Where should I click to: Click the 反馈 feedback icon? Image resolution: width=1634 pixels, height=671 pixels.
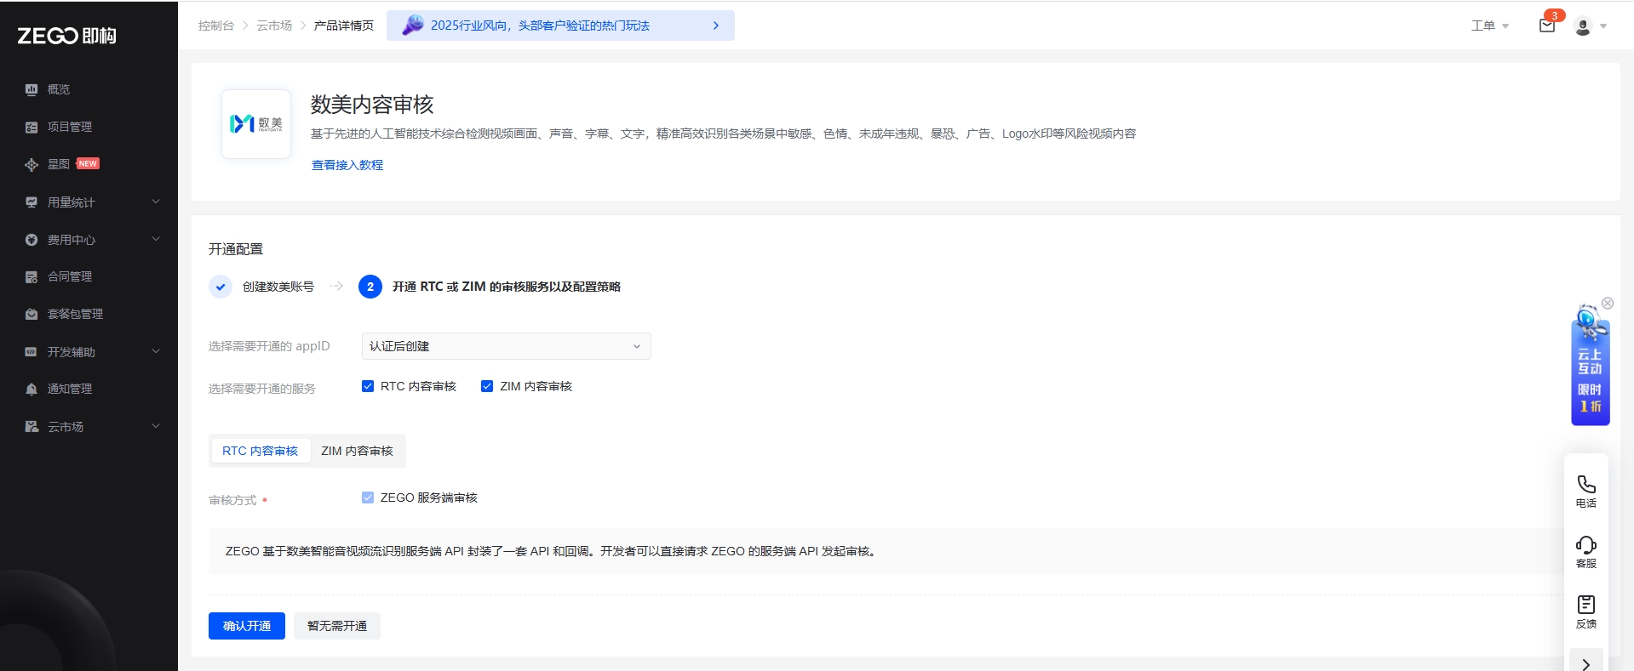click(x=1585, y=611)
